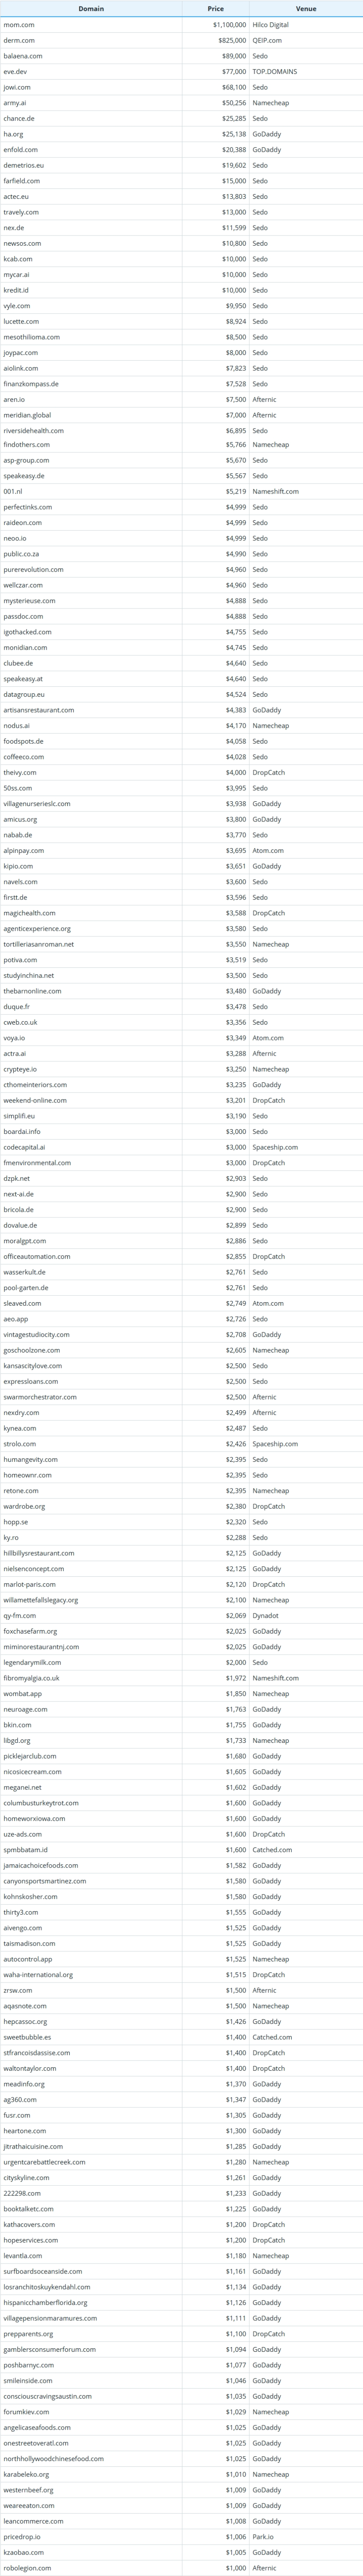Click the eve.dev domain name
Image resolution: width=363 pixels, height=2576 pixels.
15,72
